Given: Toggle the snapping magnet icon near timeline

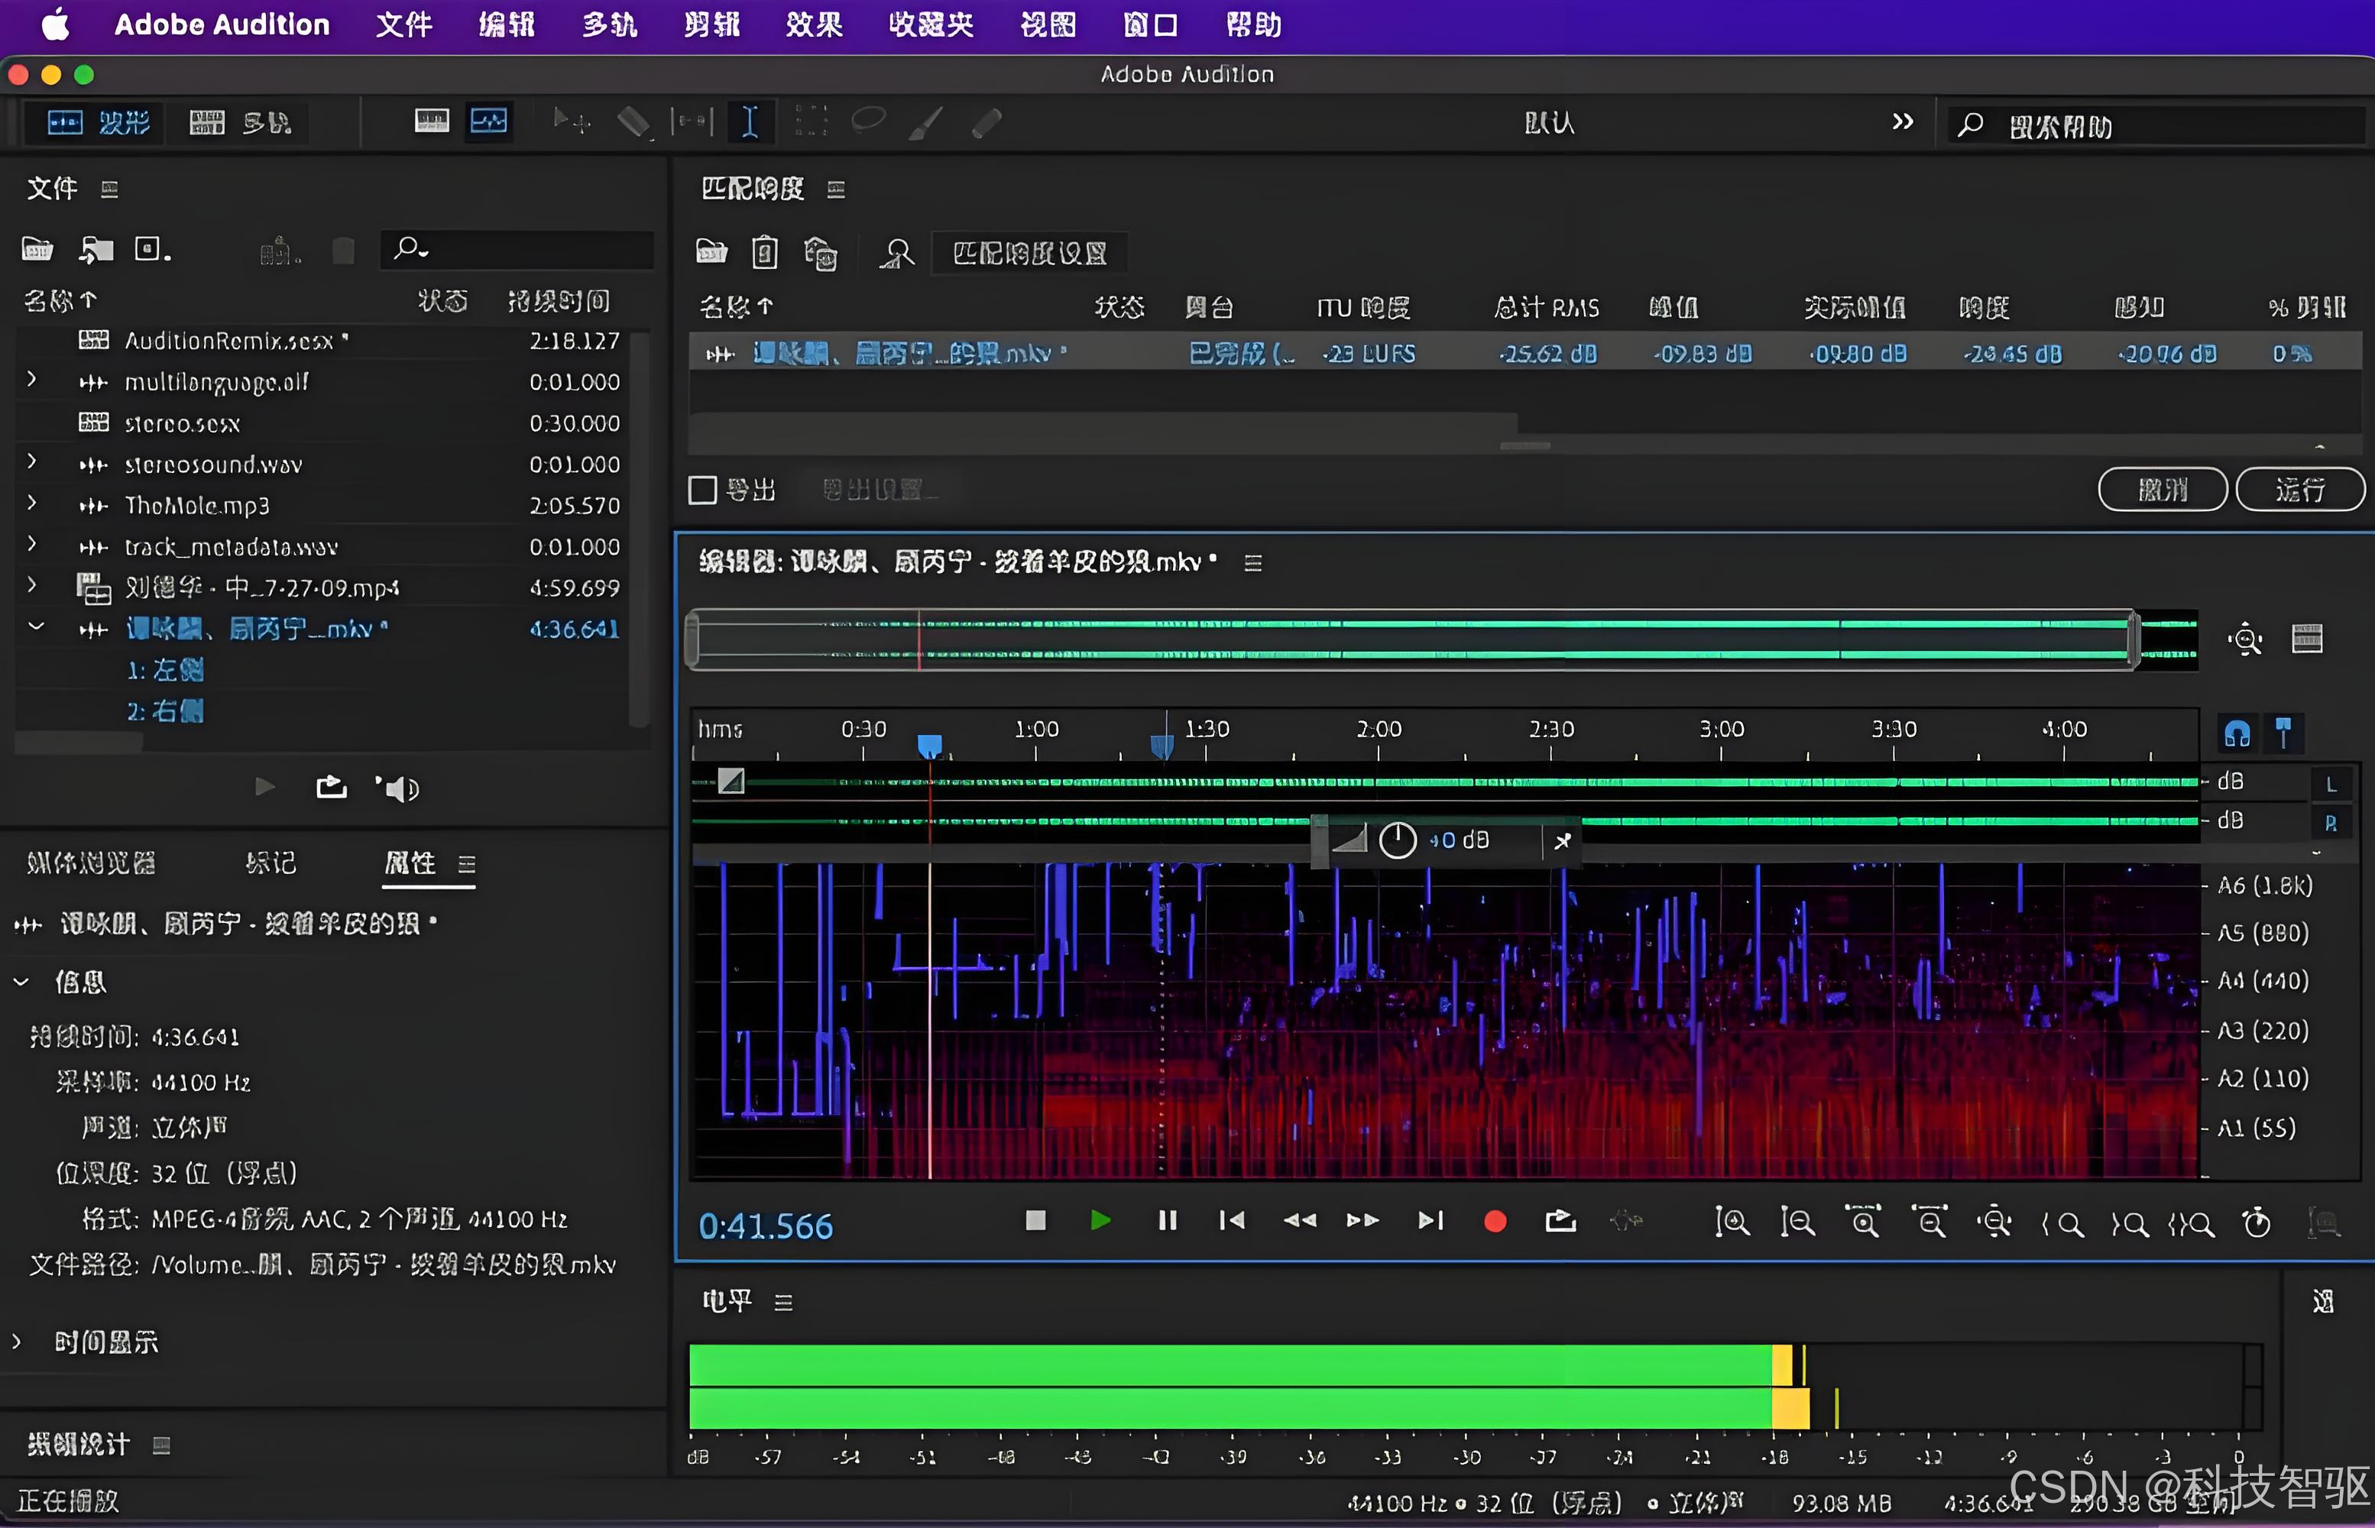Looking at the screenshot, I should [2237, 733].
